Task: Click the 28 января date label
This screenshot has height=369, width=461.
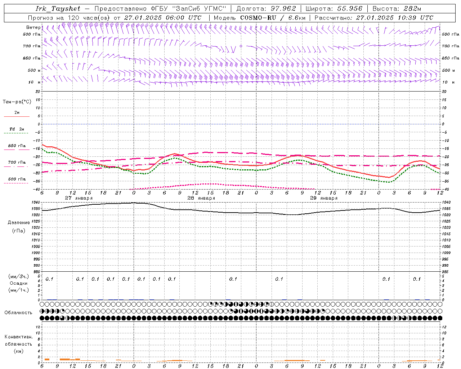Action: tap(201, 198)
